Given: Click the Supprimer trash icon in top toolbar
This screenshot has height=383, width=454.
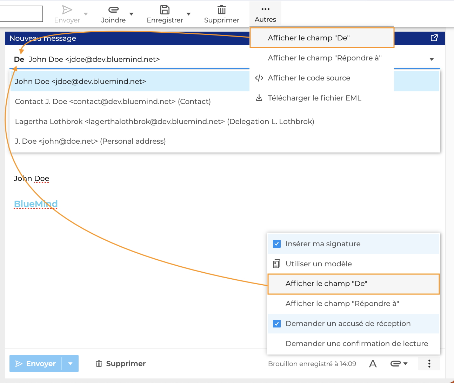Looking at the screenshot, I should [x=221, y=10].
